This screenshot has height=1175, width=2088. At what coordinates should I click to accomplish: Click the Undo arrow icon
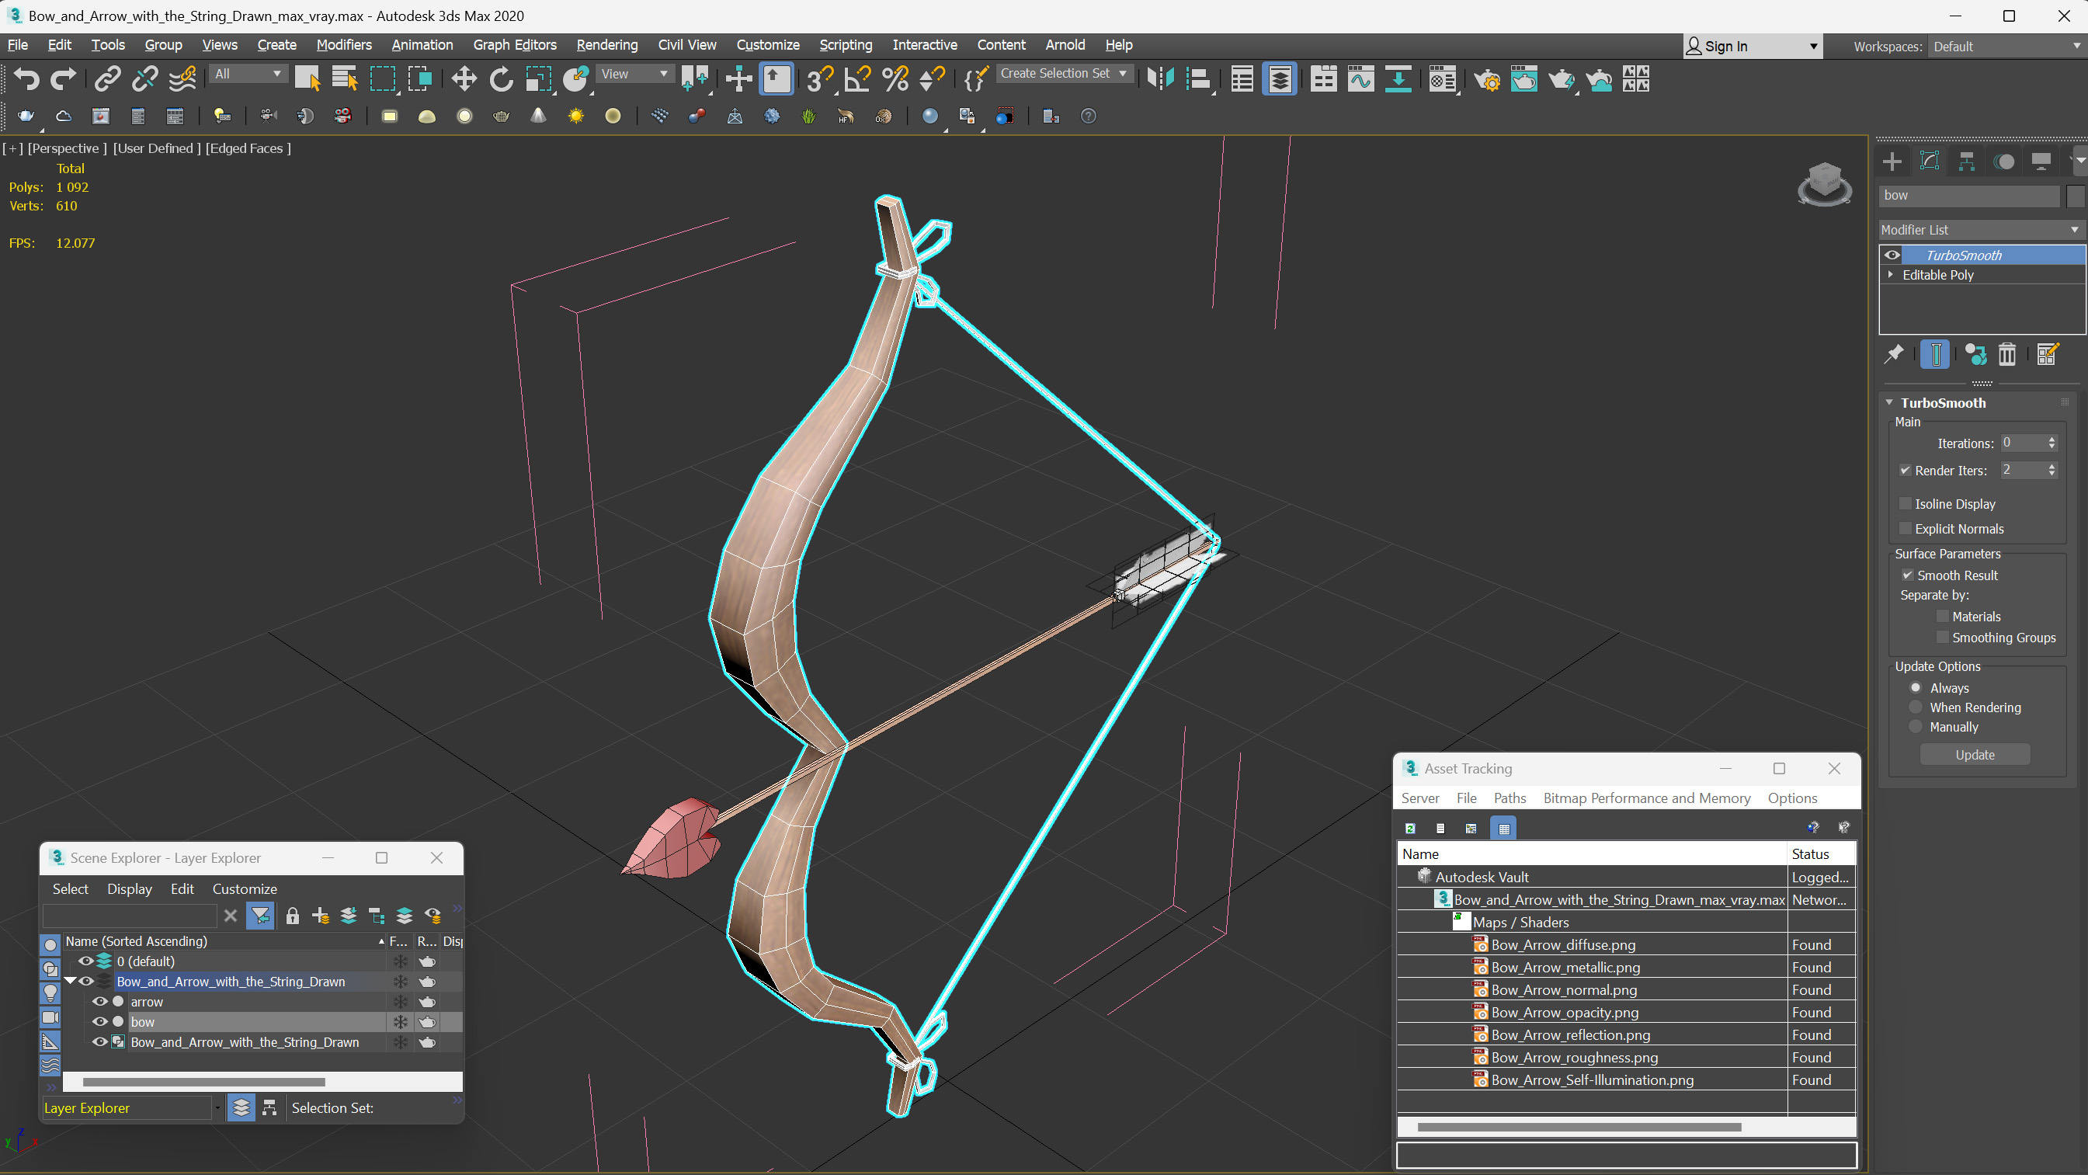(x=26, y=78)
